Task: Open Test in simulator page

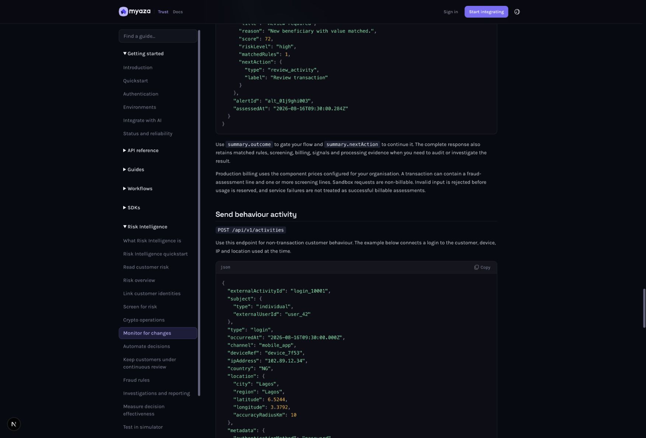Action: point(143,427)
